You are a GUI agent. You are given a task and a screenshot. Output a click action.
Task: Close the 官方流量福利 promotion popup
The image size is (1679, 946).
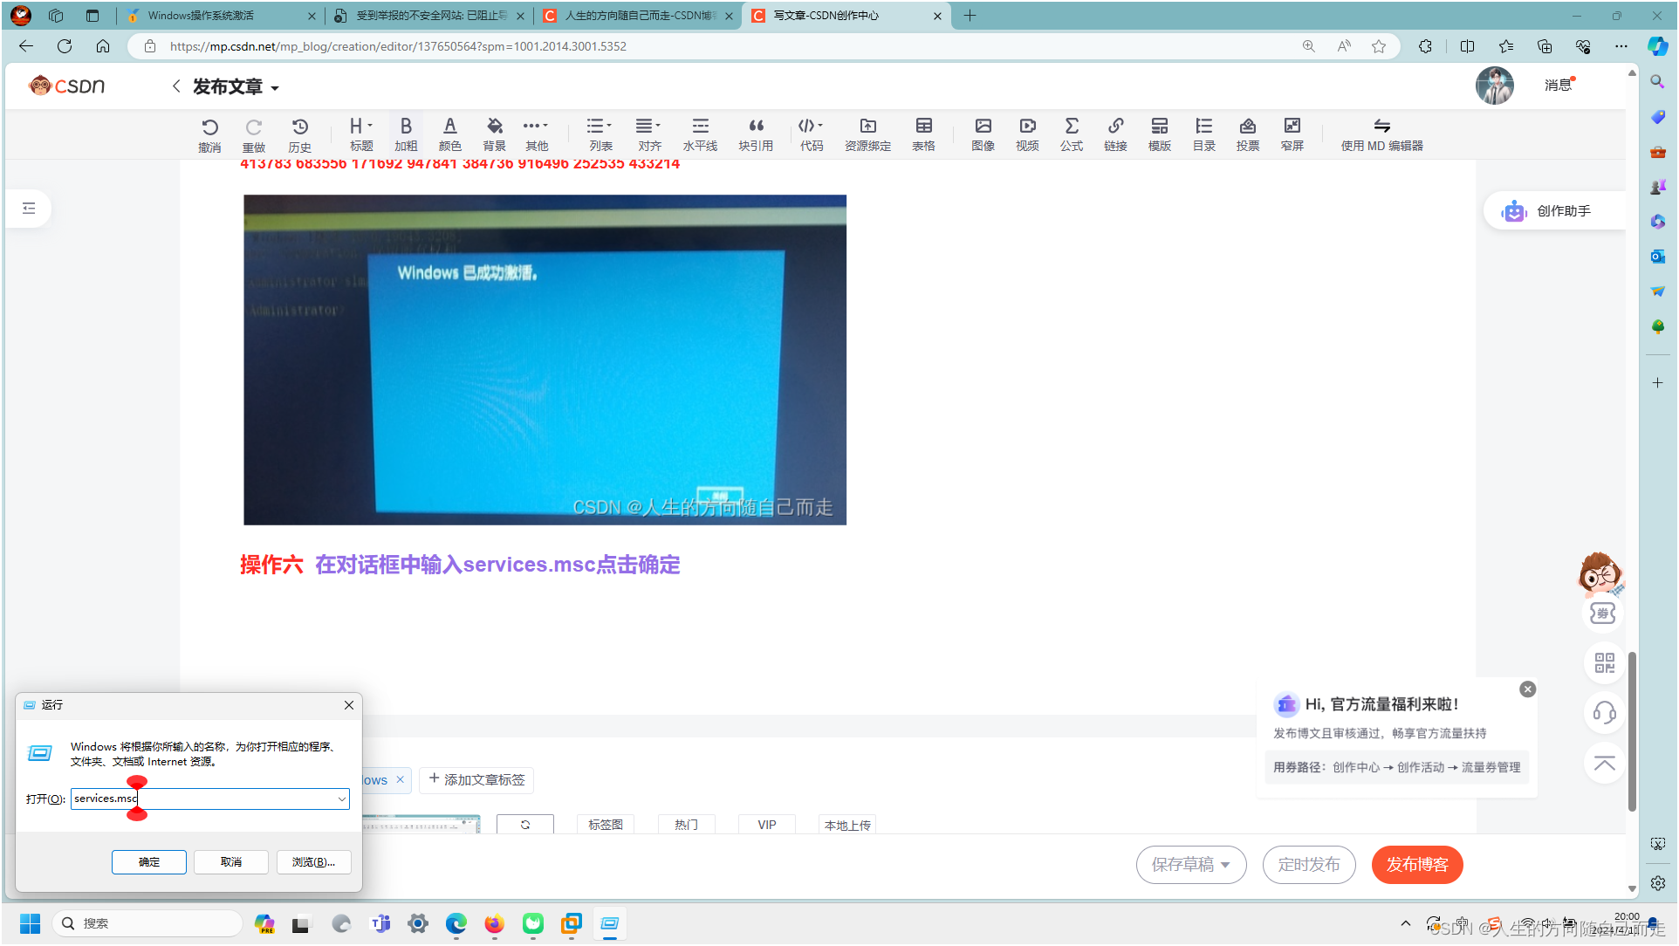coord(1527,689)
